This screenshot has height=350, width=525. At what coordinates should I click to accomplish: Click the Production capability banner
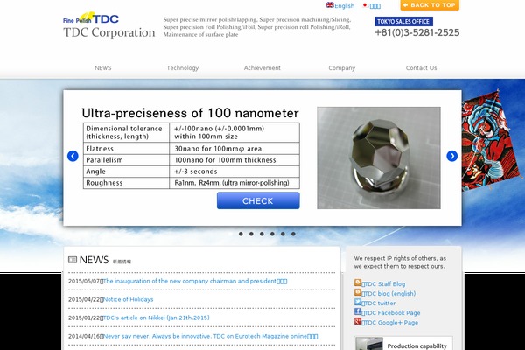pyautogui.click(x=403, y=344)
